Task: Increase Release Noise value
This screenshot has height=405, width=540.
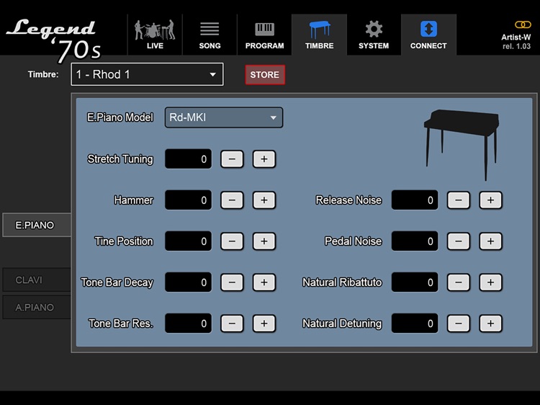Action: coord(491,200)
